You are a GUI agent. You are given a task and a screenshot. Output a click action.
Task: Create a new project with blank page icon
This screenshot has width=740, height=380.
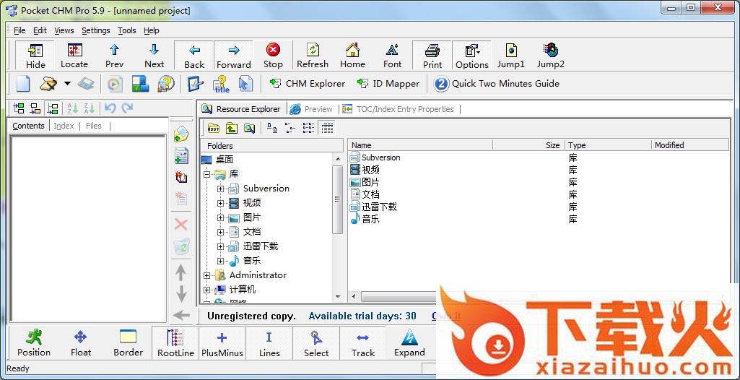pyautogui.click(x=23, y=84)
